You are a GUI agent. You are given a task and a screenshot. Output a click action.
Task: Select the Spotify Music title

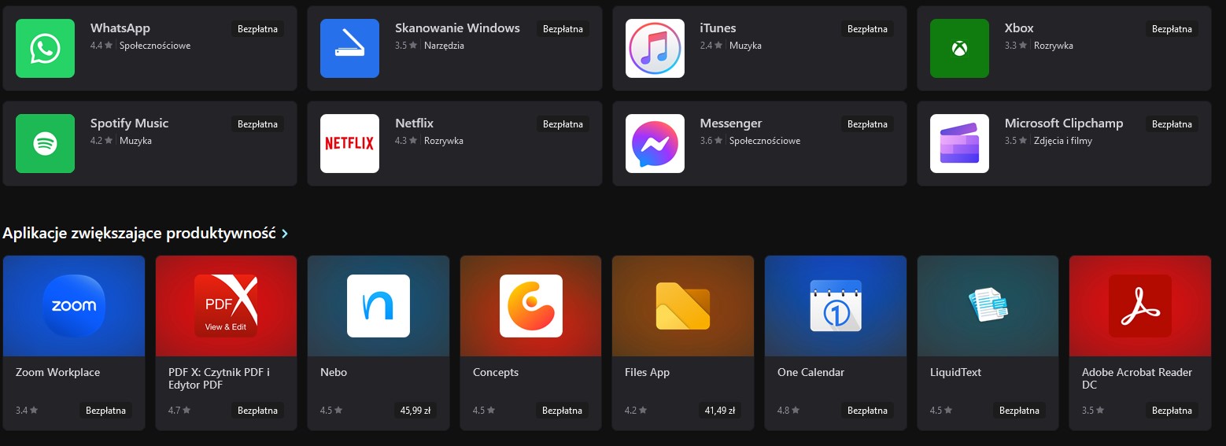coord(129,123)
